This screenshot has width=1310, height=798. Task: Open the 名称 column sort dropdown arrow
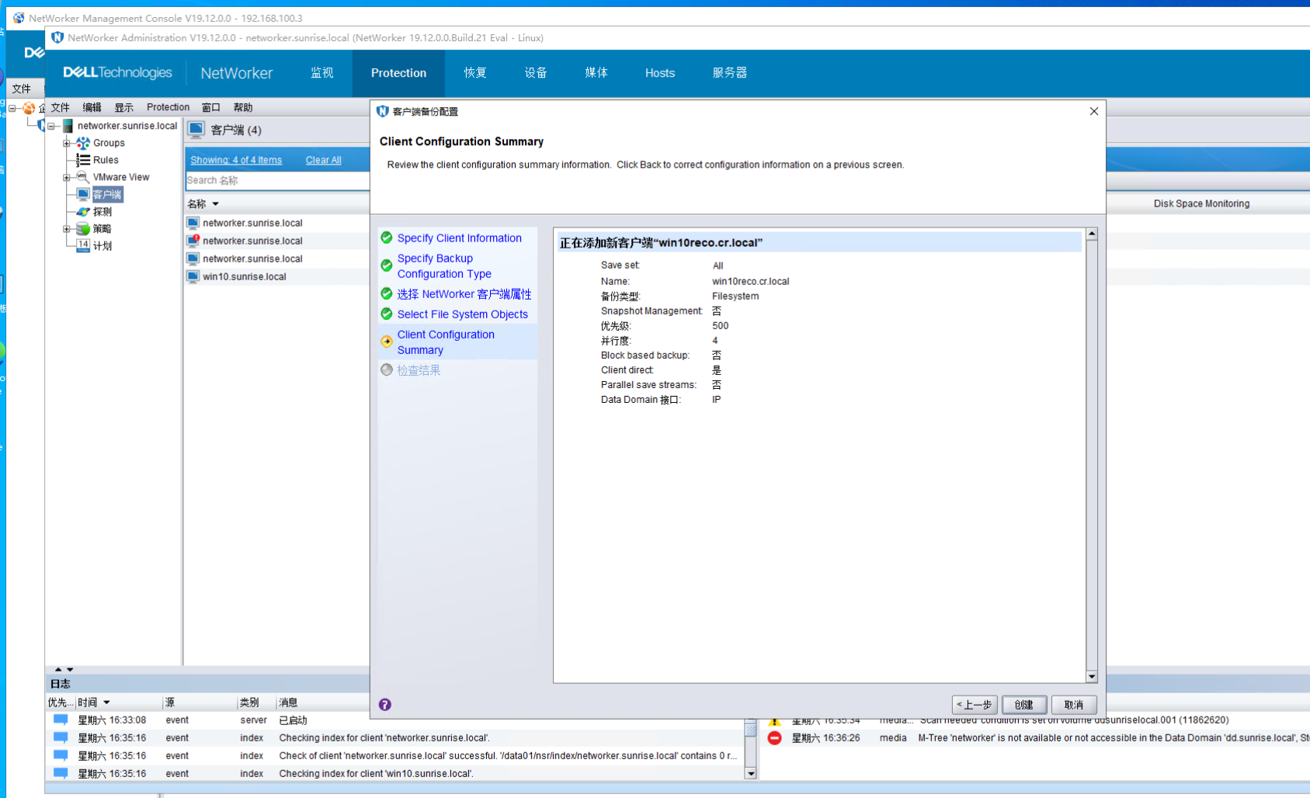[216, 204]
